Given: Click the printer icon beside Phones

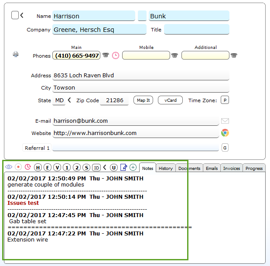Looking at the screenshot, I should point(16,55).
